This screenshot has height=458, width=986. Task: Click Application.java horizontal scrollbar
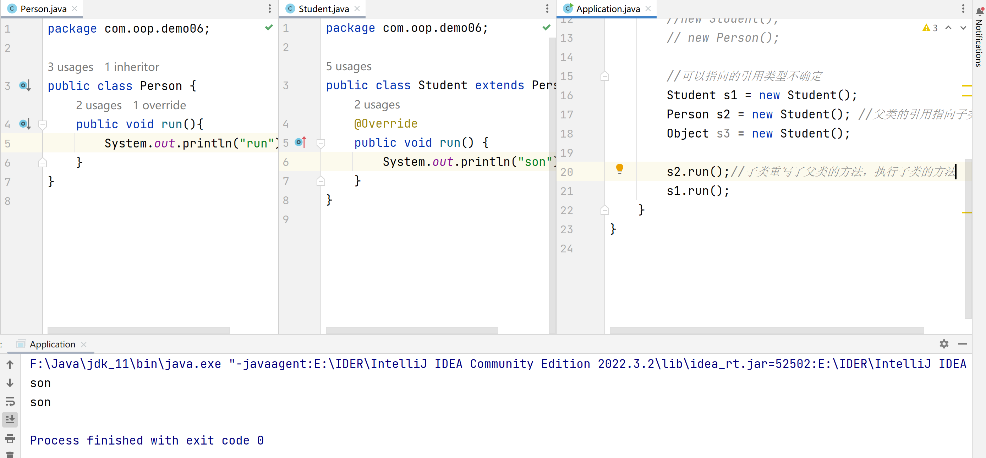[766, 330]
